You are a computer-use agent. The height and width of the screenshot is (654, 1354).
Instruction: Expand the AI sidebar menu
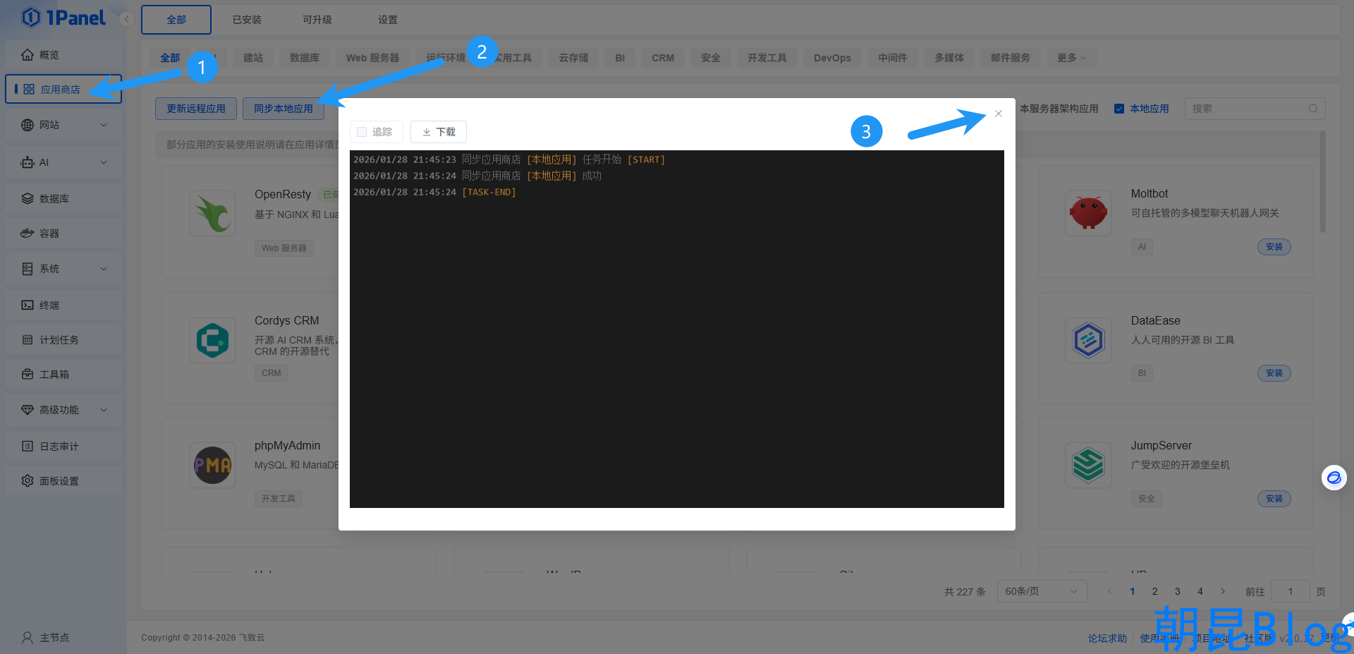[x=63, y=162]
